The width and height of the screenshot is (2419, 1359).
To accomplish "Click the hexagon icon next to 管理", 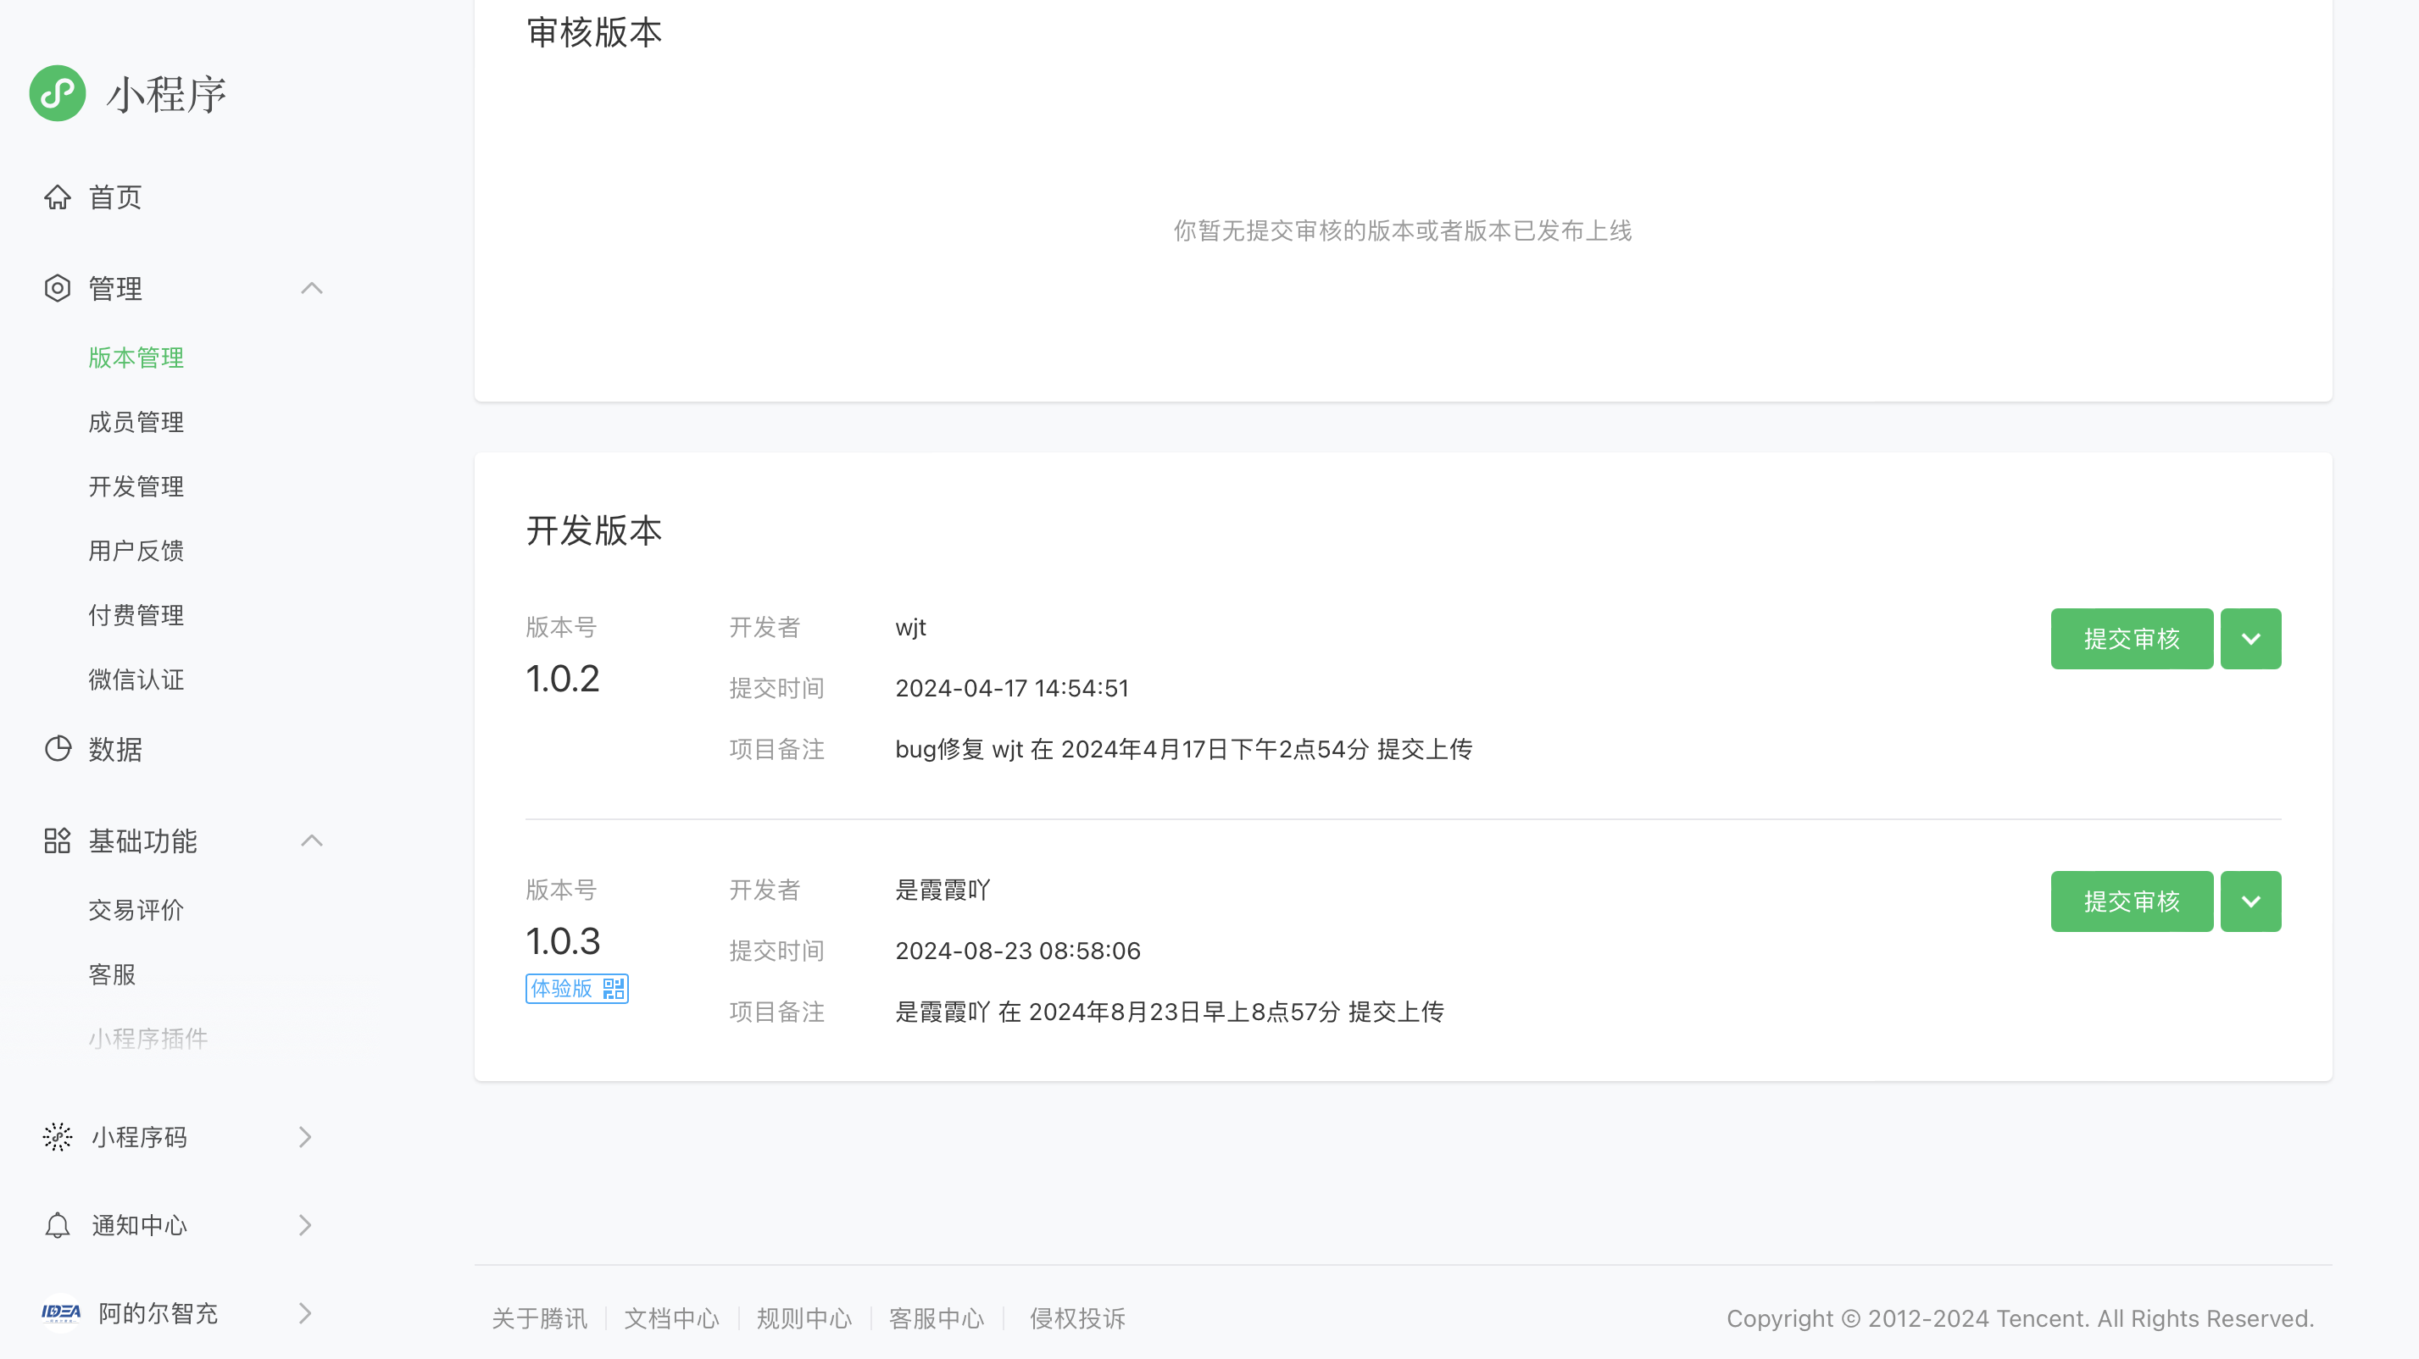I will coord(58,288).
